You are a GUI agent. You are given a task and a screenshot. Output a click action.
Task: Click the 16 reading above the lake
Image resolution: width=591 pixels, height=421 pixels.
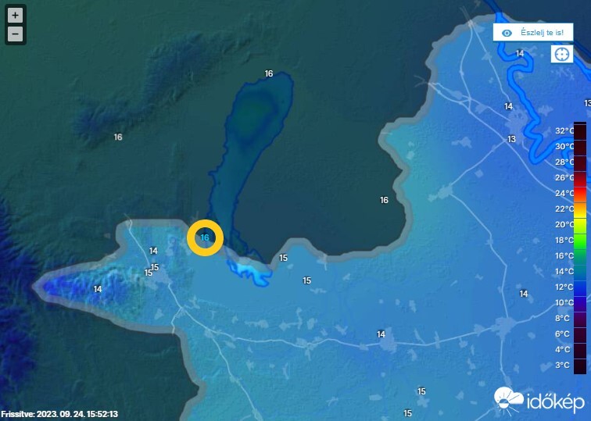[x=269, y=73]
